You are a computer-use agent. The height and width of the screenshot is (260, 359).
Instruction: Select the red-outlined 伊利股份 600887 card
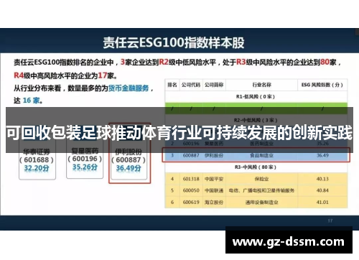129,160
